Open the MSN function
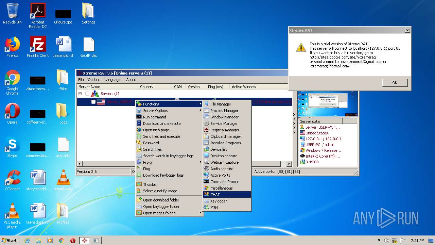 [x=227, y=208]
